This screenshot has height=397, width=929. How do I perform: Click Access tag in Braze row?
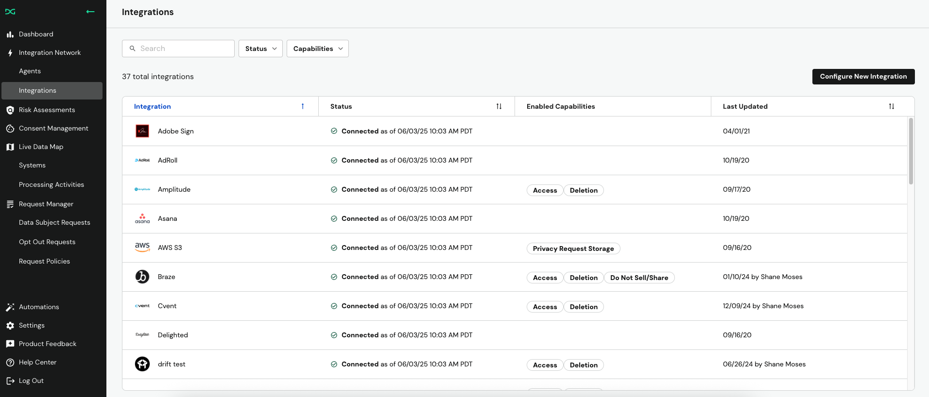coord(545,278)
